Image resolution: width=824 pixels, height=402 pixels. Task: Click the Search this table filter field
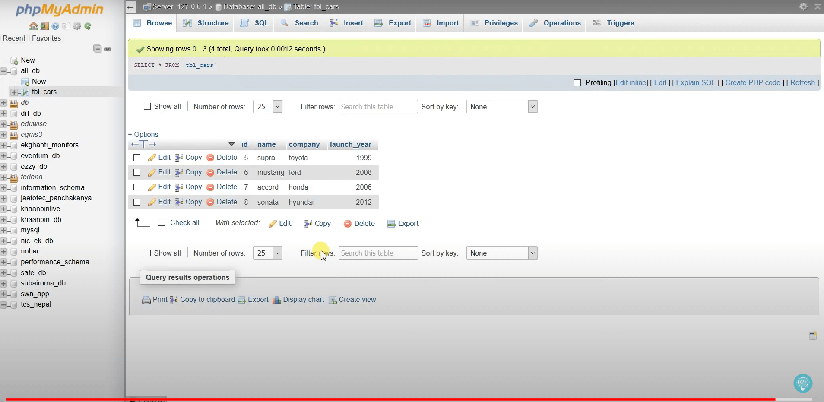(x=377, y=106)
